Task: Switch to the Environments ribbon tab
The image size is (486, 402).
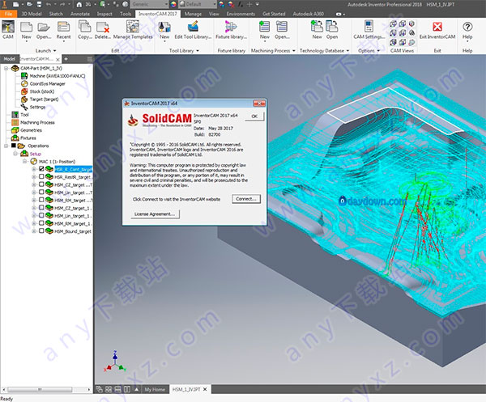Action: click(241, 14)
